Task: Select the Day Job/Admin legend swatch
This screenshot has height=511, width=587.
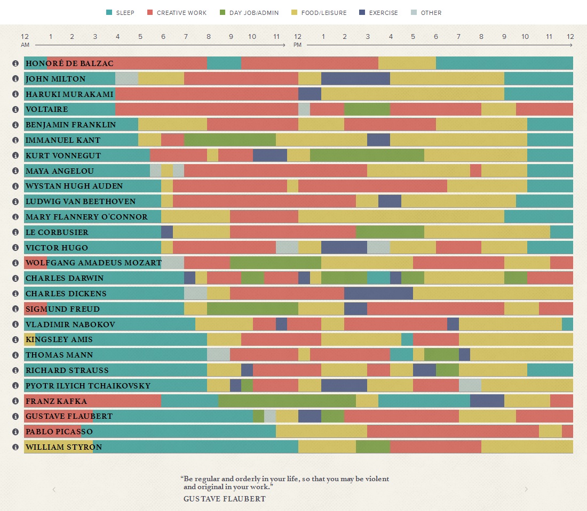Action: pyautogui.click(x=222, y=13)
